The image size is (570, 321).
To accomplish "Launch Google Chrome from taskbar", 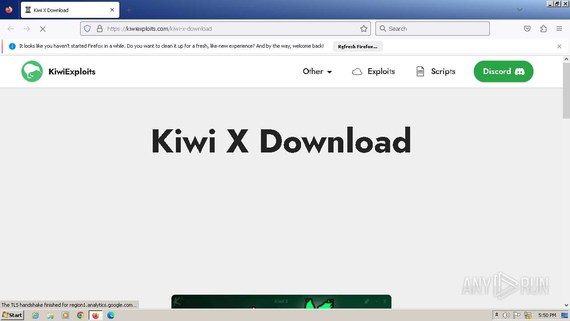I will (x=81, y=315).
